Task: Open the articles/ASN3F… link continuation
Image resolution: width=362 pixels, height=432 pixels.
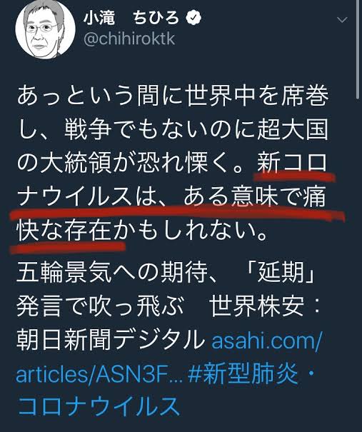Action: pos(99,374)
